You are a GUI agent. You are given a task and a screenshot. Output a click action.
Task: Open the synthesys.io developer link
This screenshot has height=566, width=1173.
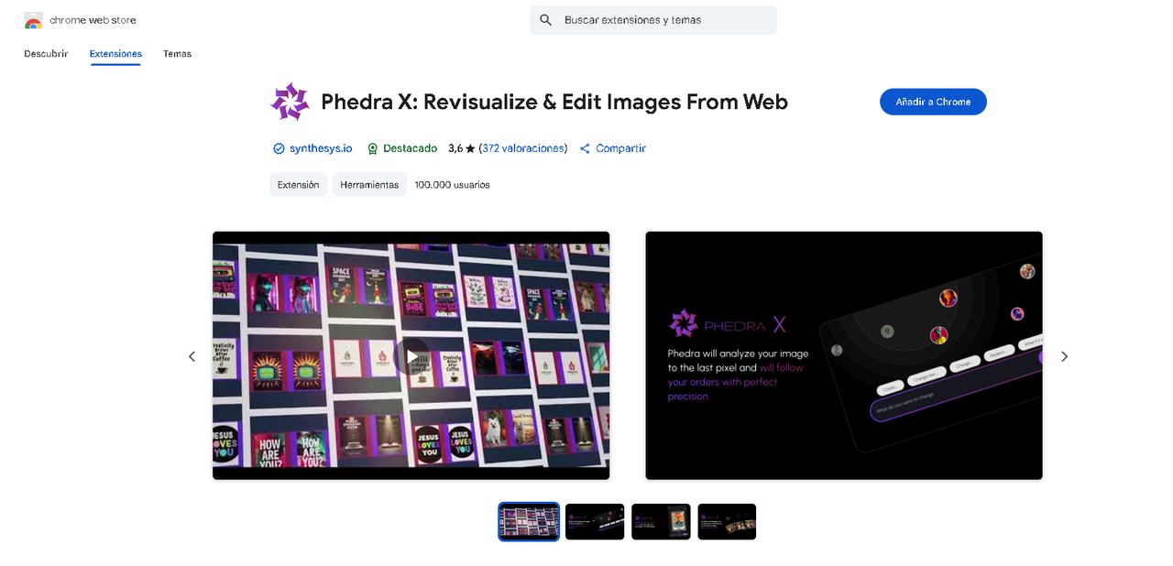point(321,148)
